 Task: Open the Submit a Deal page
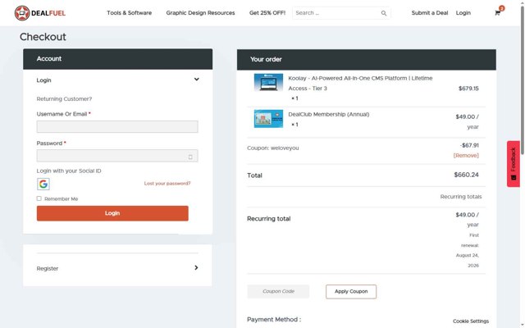[x=430, y=13]
